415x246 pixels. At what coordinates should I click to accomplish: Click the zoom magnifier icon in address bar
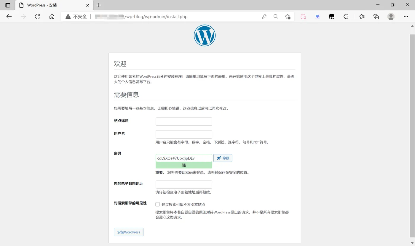click(276, 17)
